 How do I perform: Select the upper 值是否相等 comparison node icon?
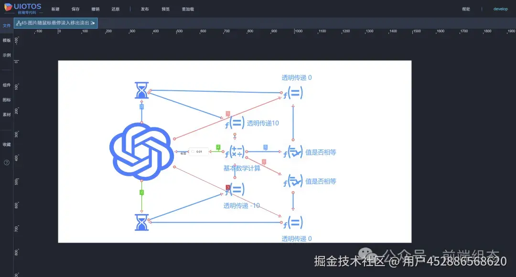click(292, 152)
